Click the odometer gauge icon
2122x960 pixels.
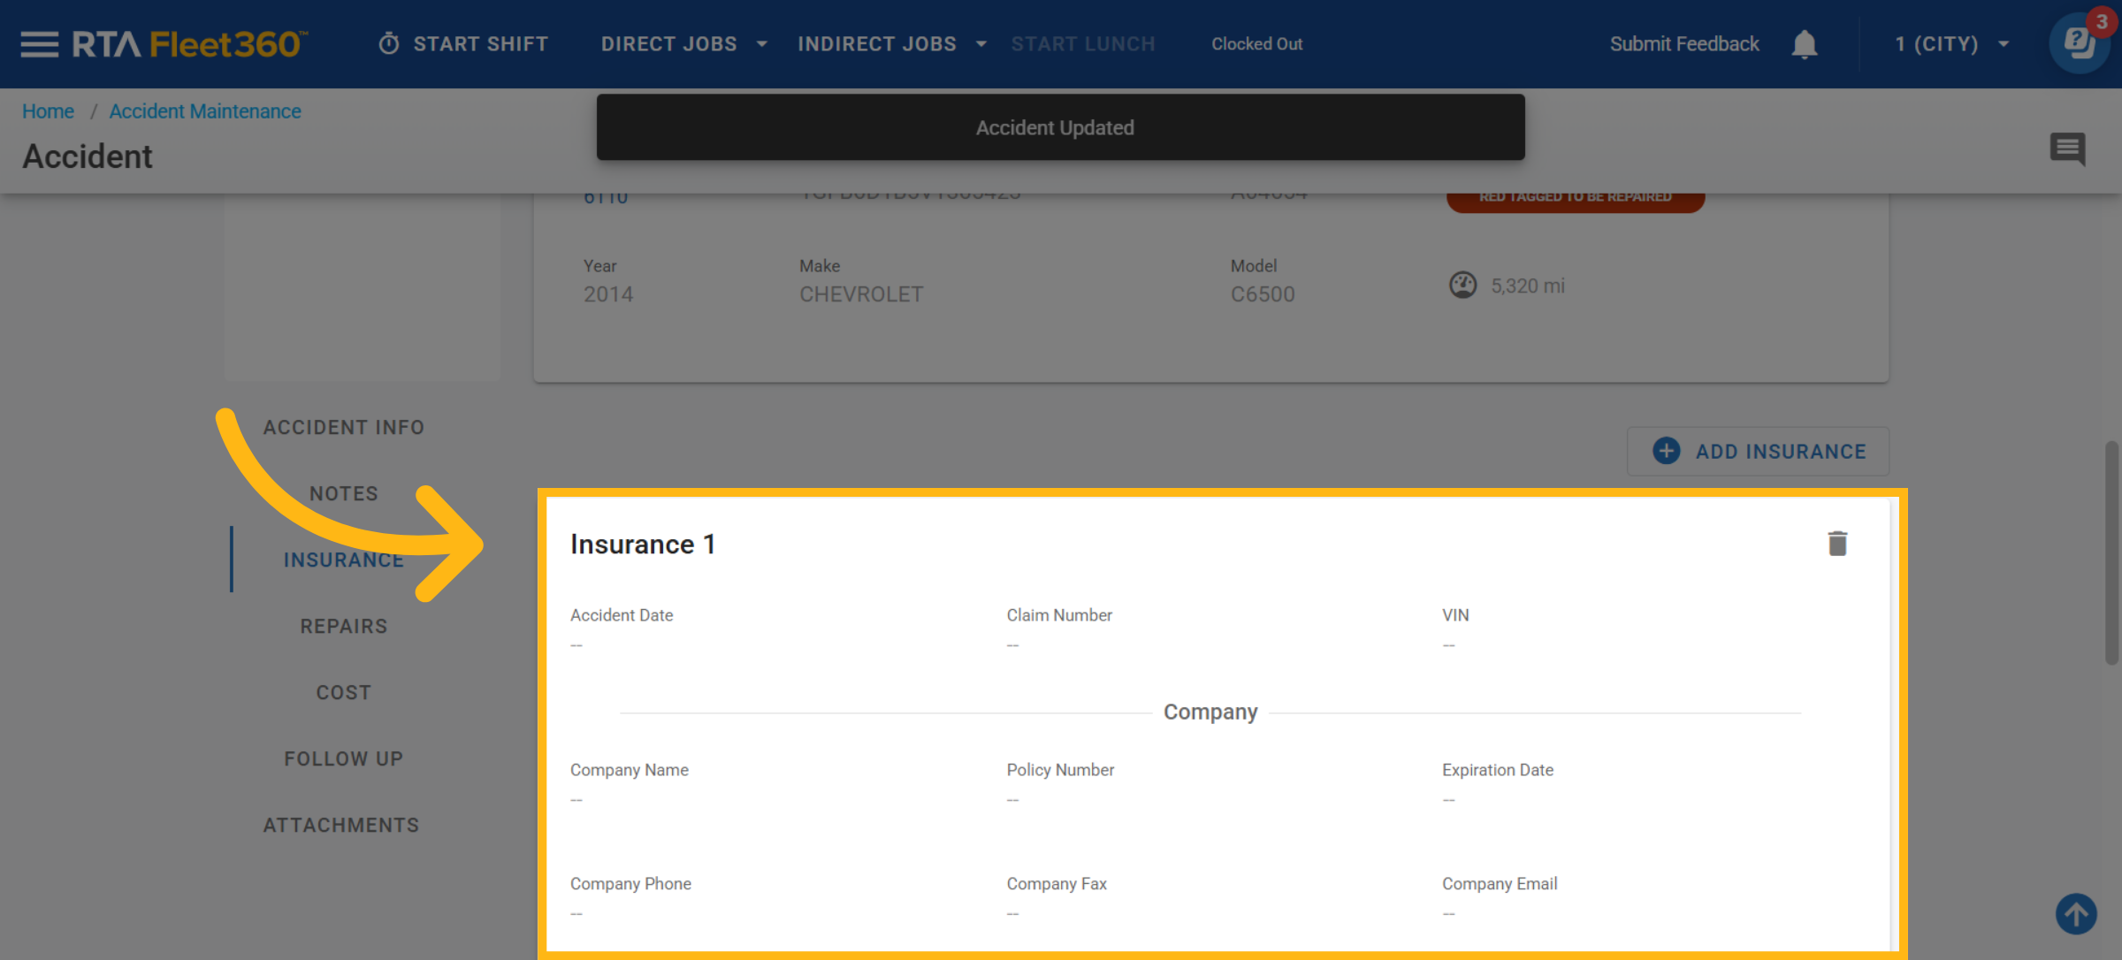(1462, 286)
